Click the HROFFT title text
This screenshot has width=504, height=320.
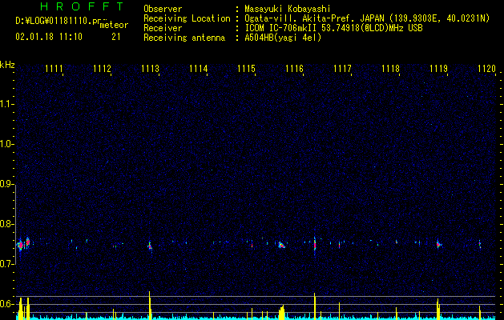(x=82, y=6)
